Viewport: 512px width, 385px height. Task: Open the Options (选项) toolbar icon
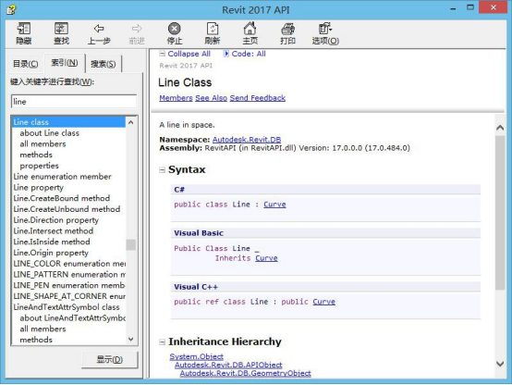[325, 29]
